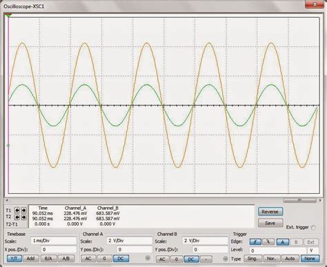Set Channel B coupling to 0

click(177, 259)
